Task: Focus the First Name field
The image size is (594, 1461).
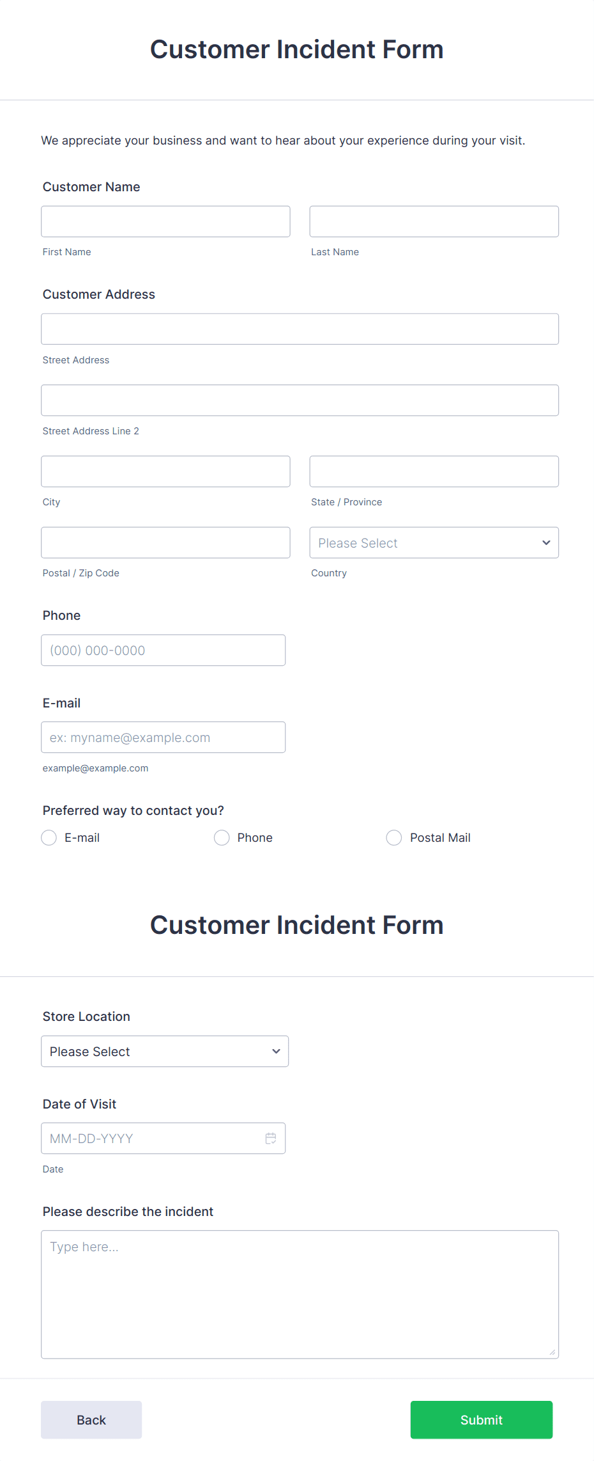Action: click(x=165, y=221)
